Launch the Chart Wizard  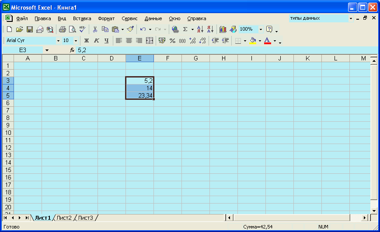tap(223, 29)
